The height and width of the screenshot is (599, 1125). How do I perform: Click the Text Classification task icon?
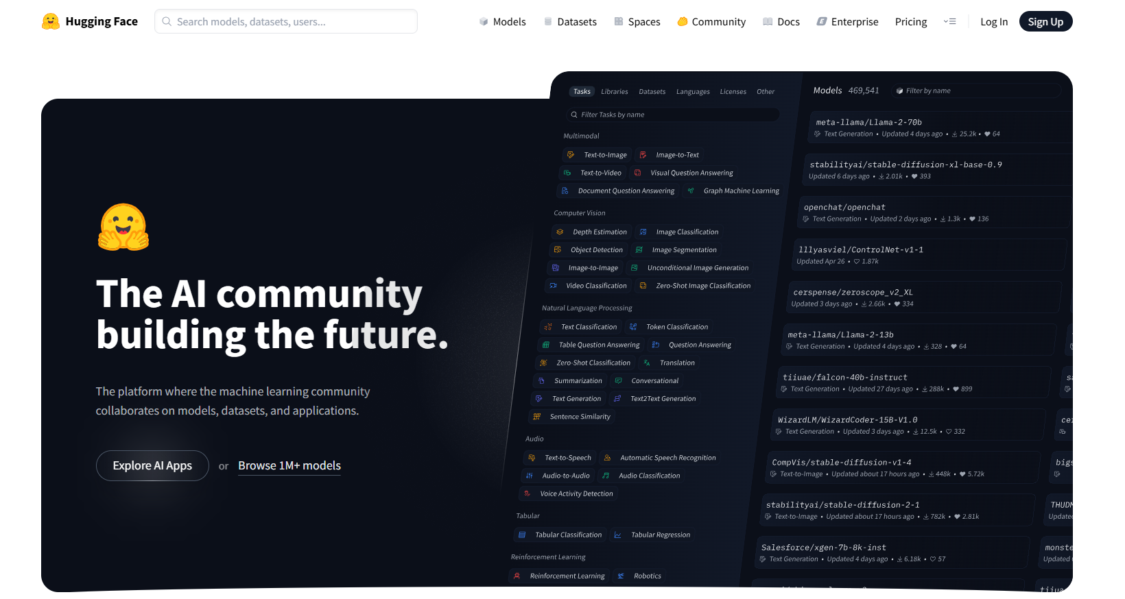[x=548, y=327]
